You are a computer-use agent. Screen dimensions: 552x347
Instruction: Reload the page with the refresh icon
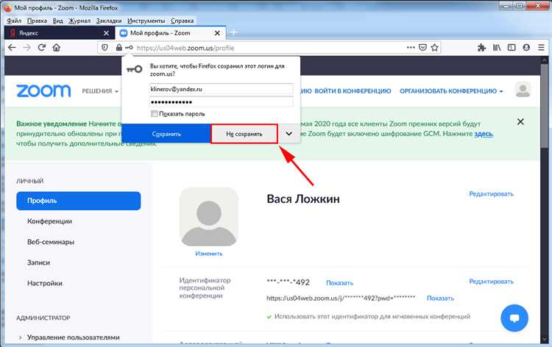point(41,48)
